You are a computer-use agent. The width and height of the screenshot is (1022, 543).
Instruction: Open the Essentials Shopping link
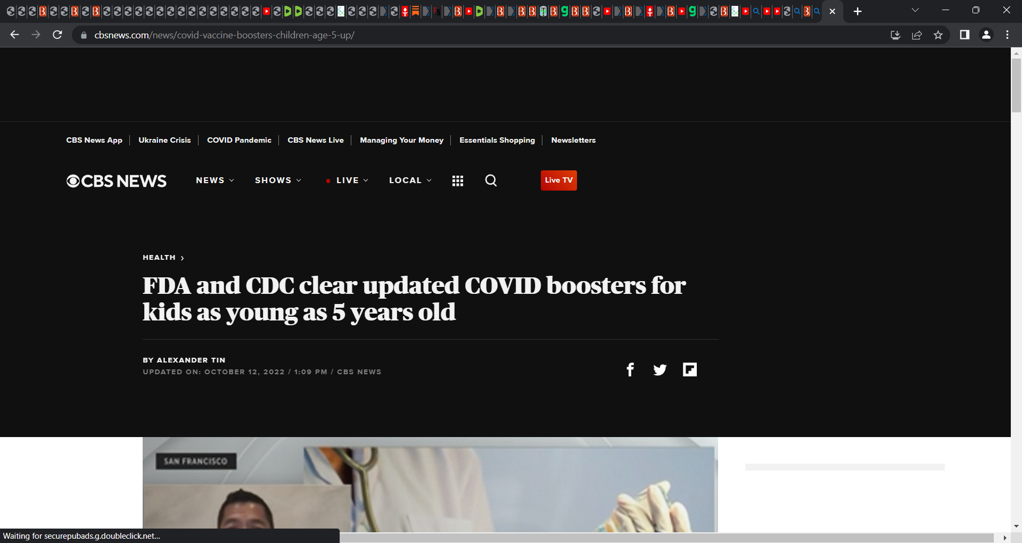pyautogui.click(x=497, y=140)
